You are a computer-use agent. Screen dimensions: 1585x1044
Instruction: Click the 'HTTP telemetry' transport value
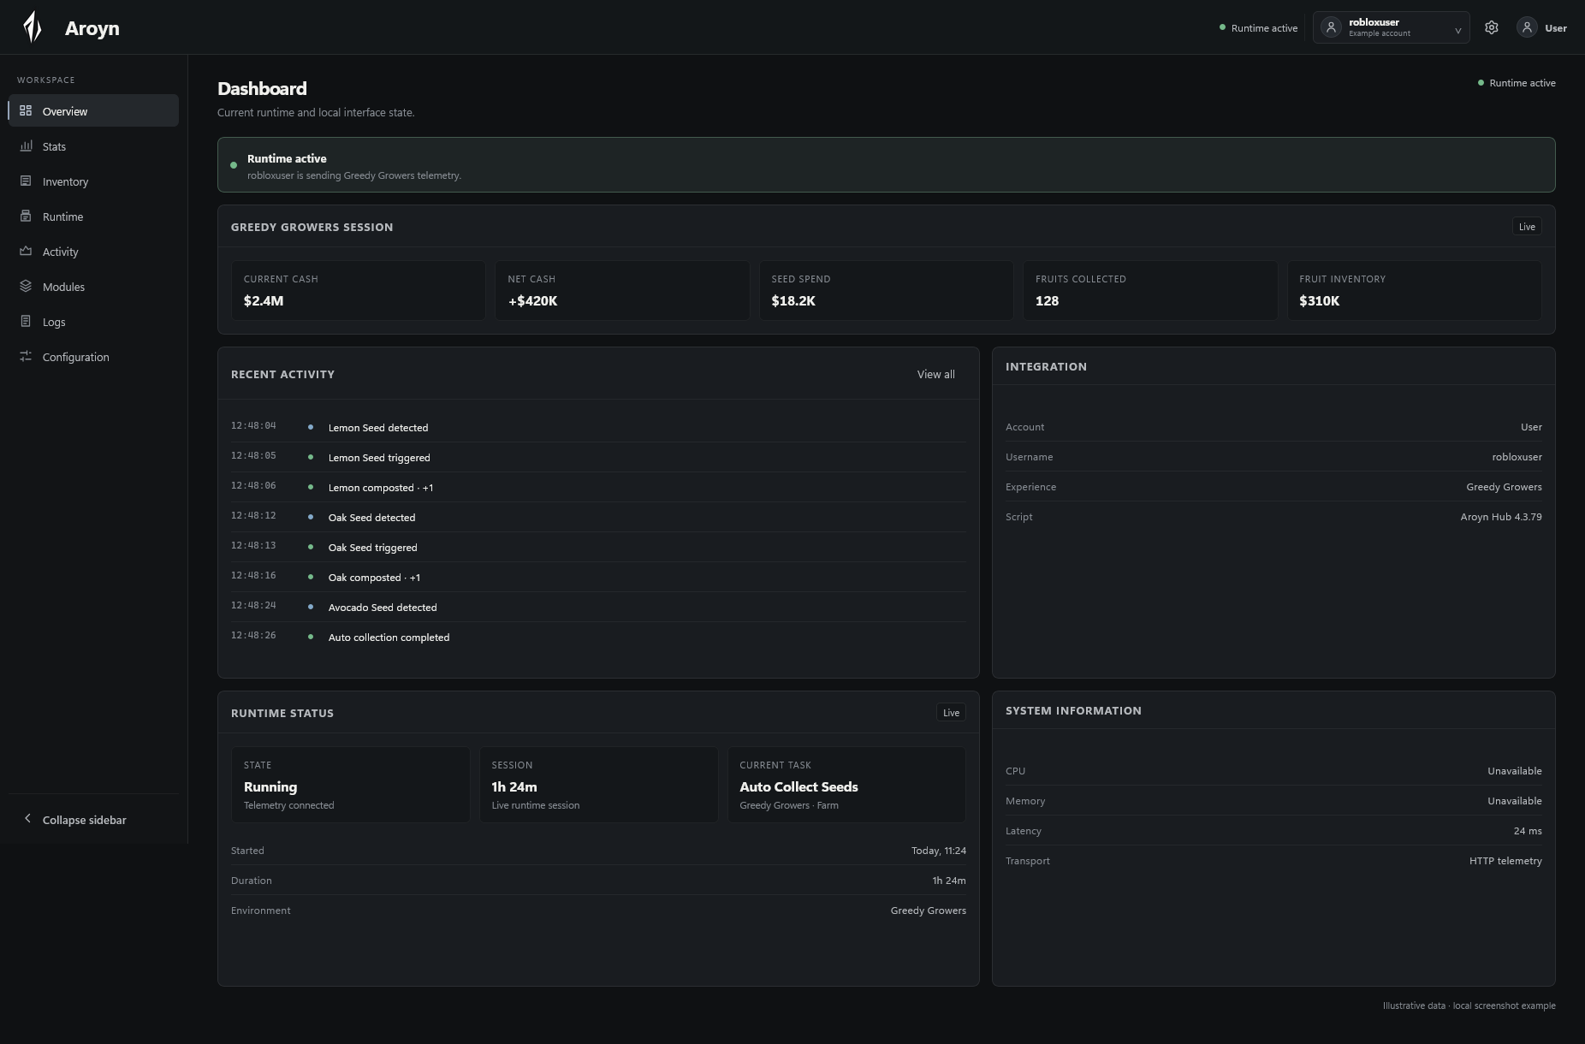point(1505,861)
